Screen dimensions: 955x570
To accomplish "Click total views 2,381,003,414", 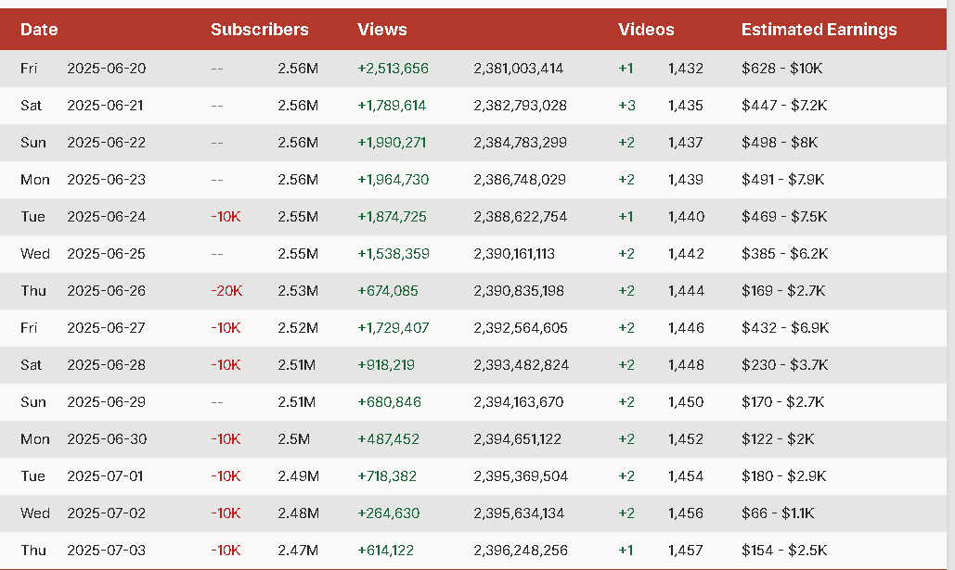I will click(518, 69).
